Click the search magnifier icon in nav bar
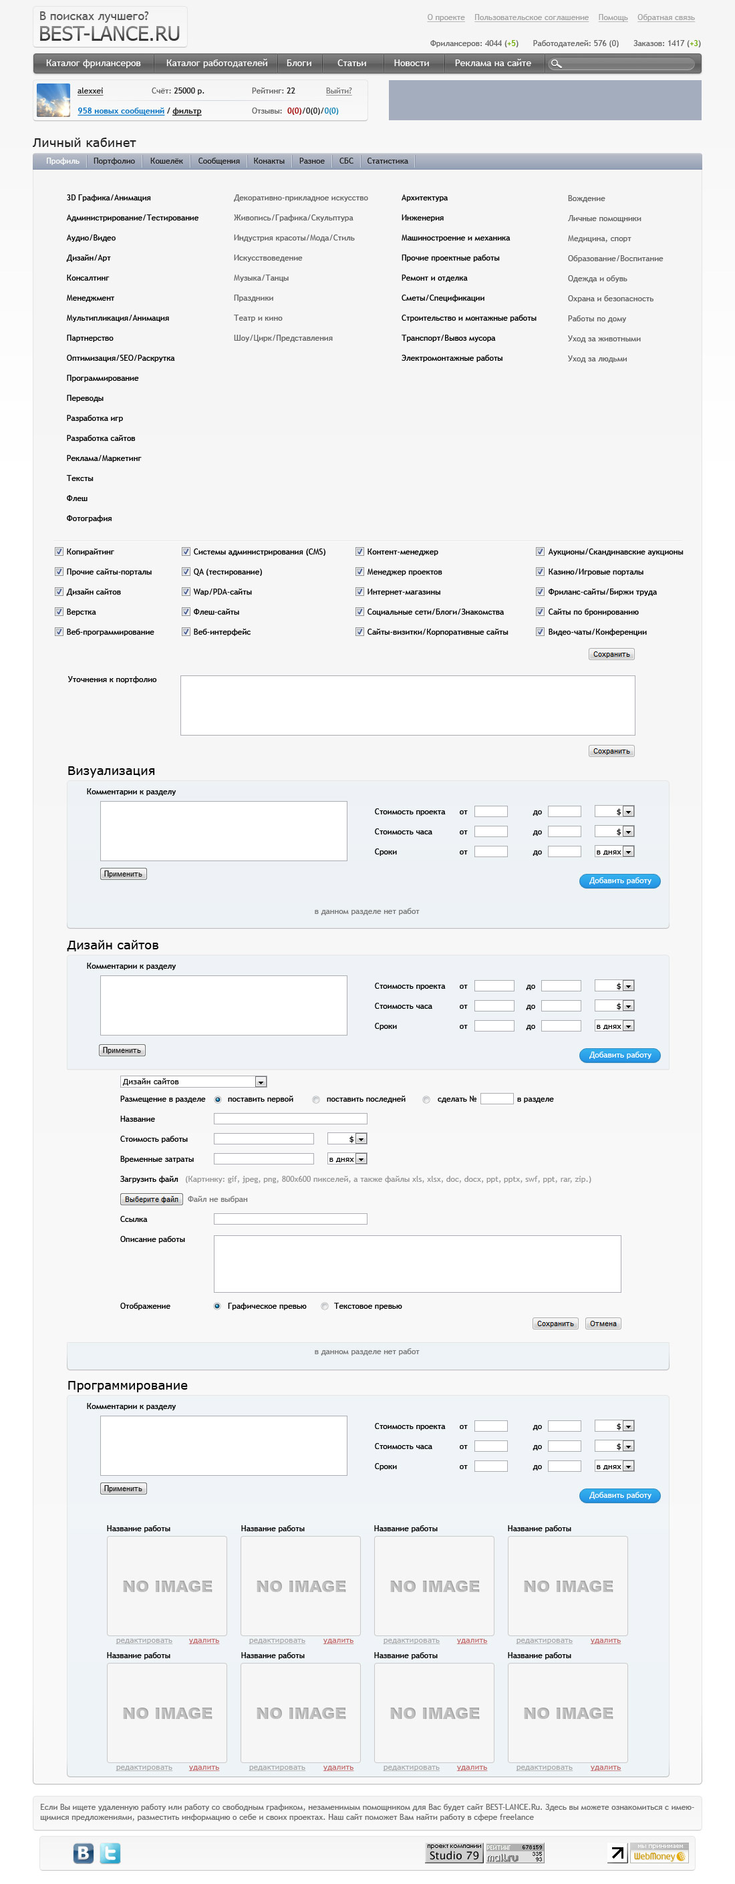Screen dimensions: 735x1884 (556, 63)
